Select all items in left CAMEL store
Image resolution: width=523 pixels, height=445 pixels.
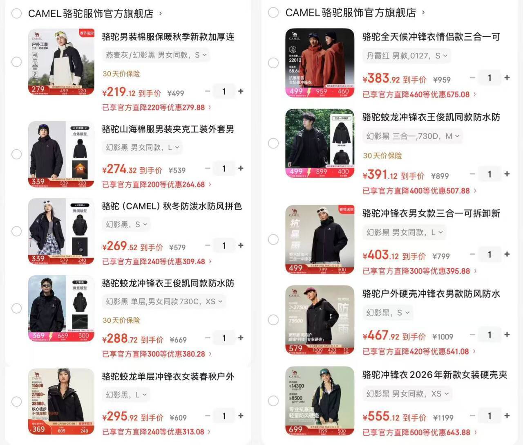tap(16, 13)
